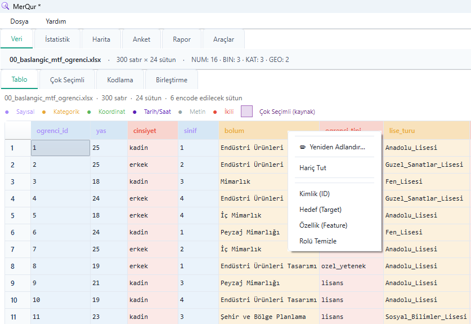The width and height of the screenshot is (471, 324).
Task: Click the '300 satır × 24 sütun' text
Action: pos(146,60)
